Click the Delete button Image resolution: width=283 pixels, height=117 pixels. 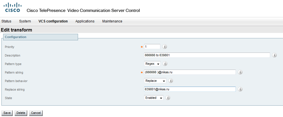point(21,113)
